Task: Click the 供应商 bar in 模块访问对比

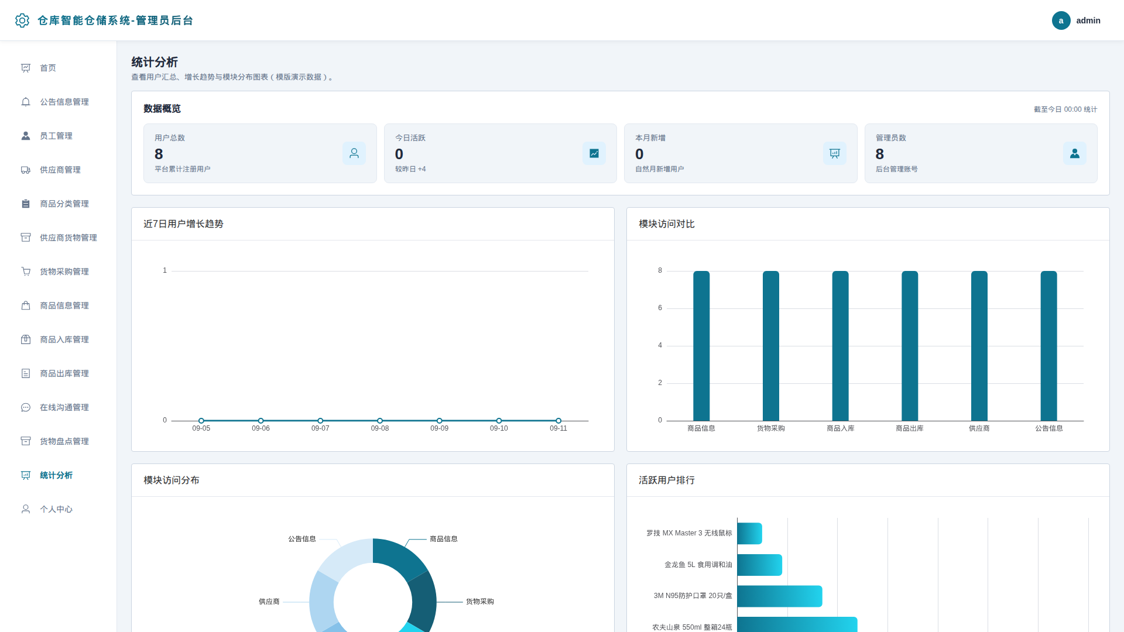Action: [979, 346]
